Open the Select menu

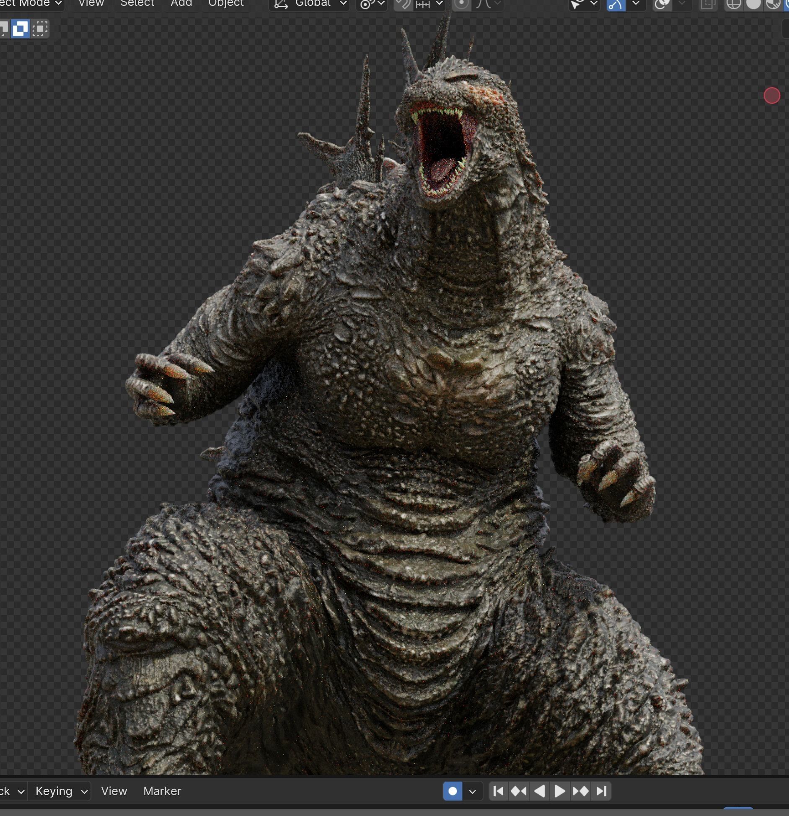pyautogui.click(x=137, y=3)
